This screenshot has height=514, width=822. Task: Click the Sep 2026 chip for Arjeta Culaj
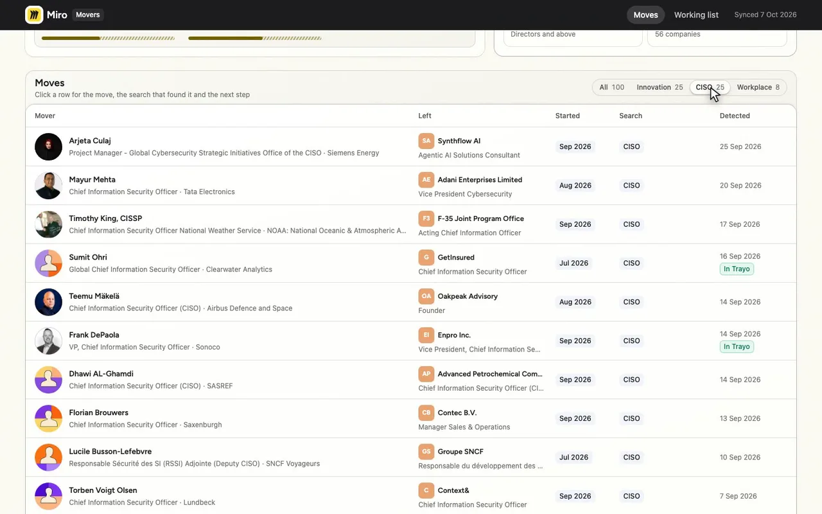coord(575,146)
